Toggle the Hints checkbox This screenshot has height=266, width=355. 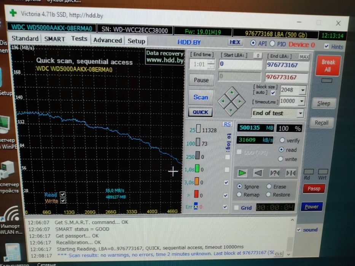(326, 46)
